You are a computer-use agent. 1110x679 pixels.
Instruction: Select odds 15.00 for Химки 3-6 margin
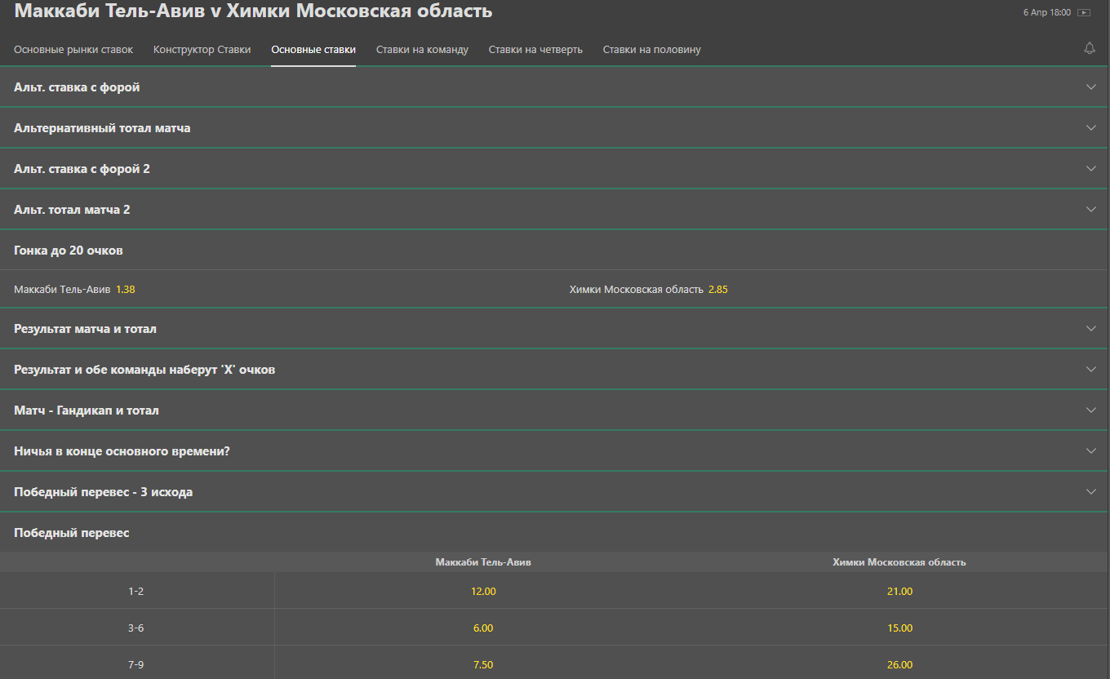899,628
